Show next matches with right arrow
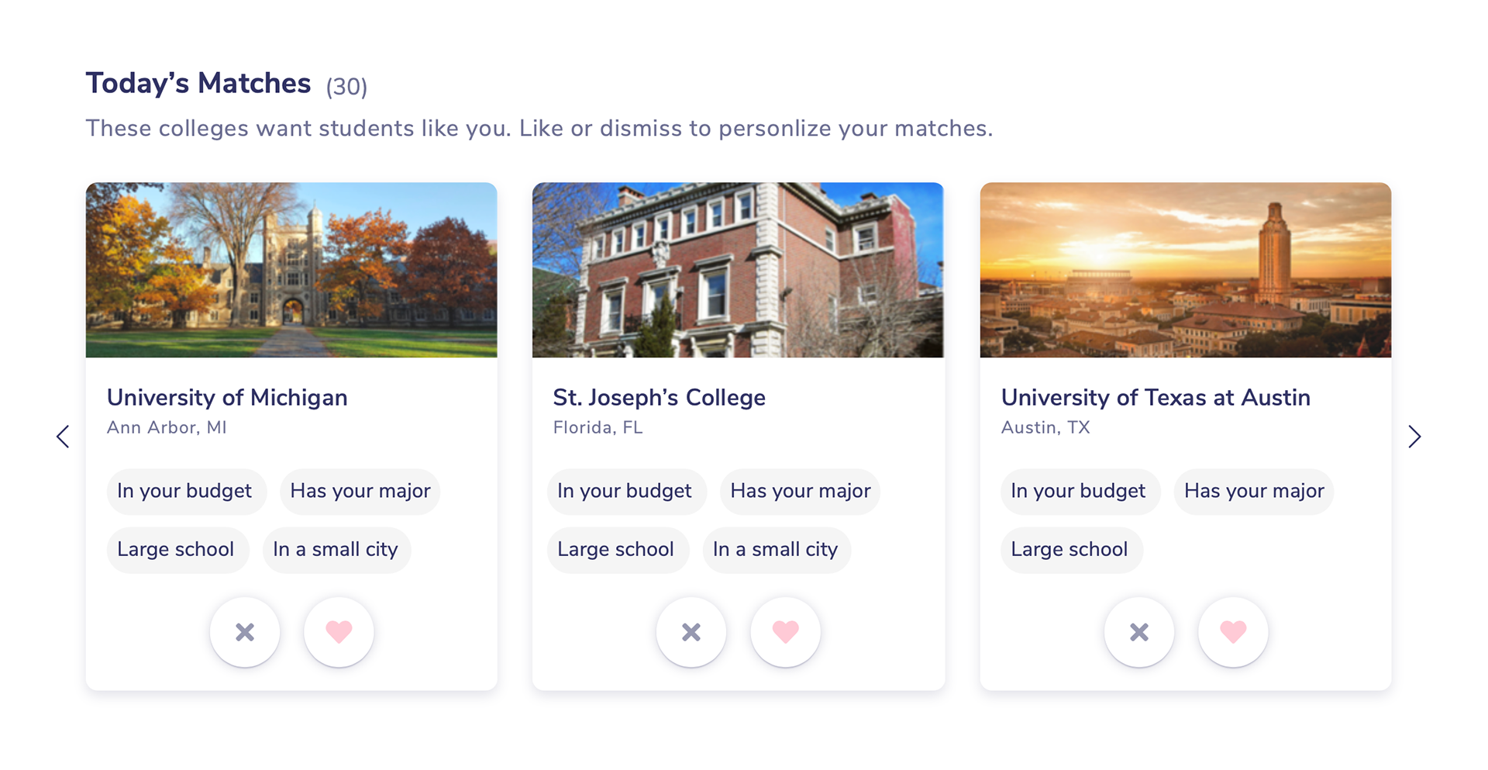Viewport: 1488px width, 770px height. click(x=1414, y=437)
